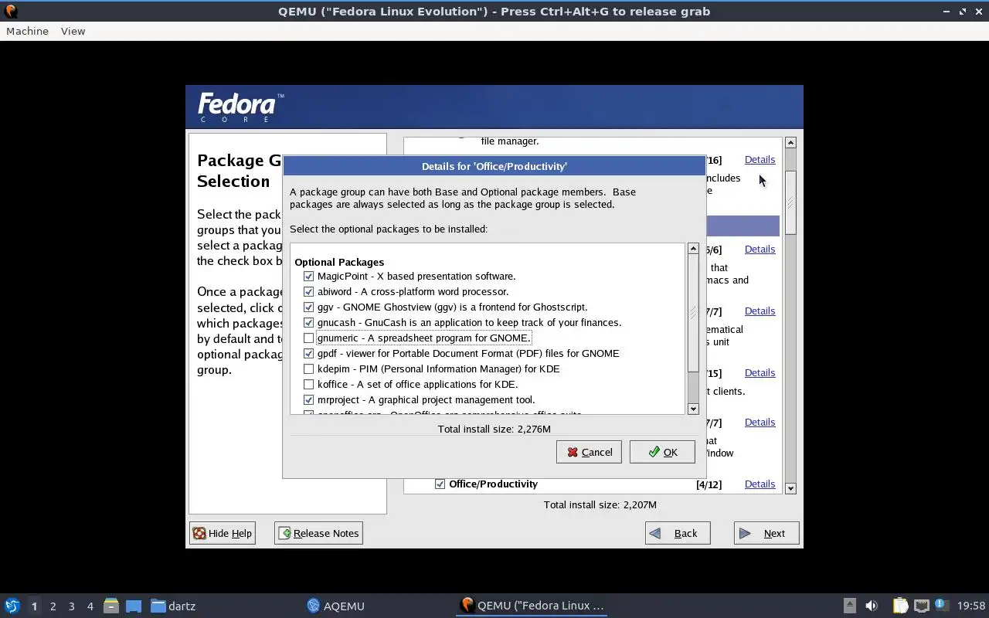Switch to workspace 3
This screenshot has width=989, height=618.
tap(71, 606)
